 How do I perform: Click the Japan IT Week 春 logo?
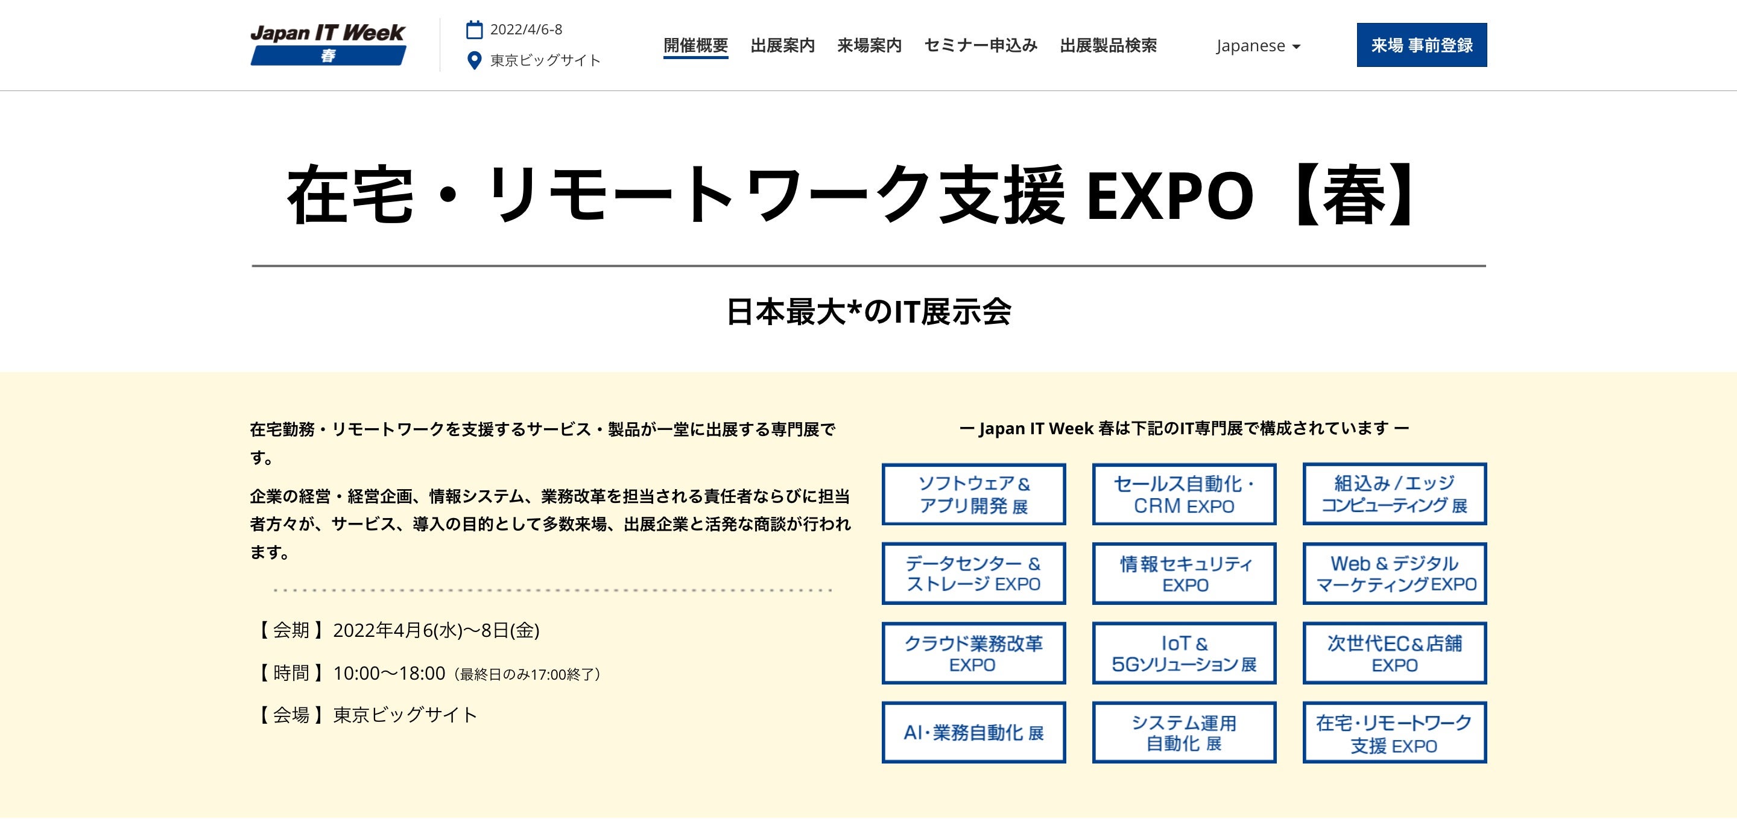coord(327,45)
